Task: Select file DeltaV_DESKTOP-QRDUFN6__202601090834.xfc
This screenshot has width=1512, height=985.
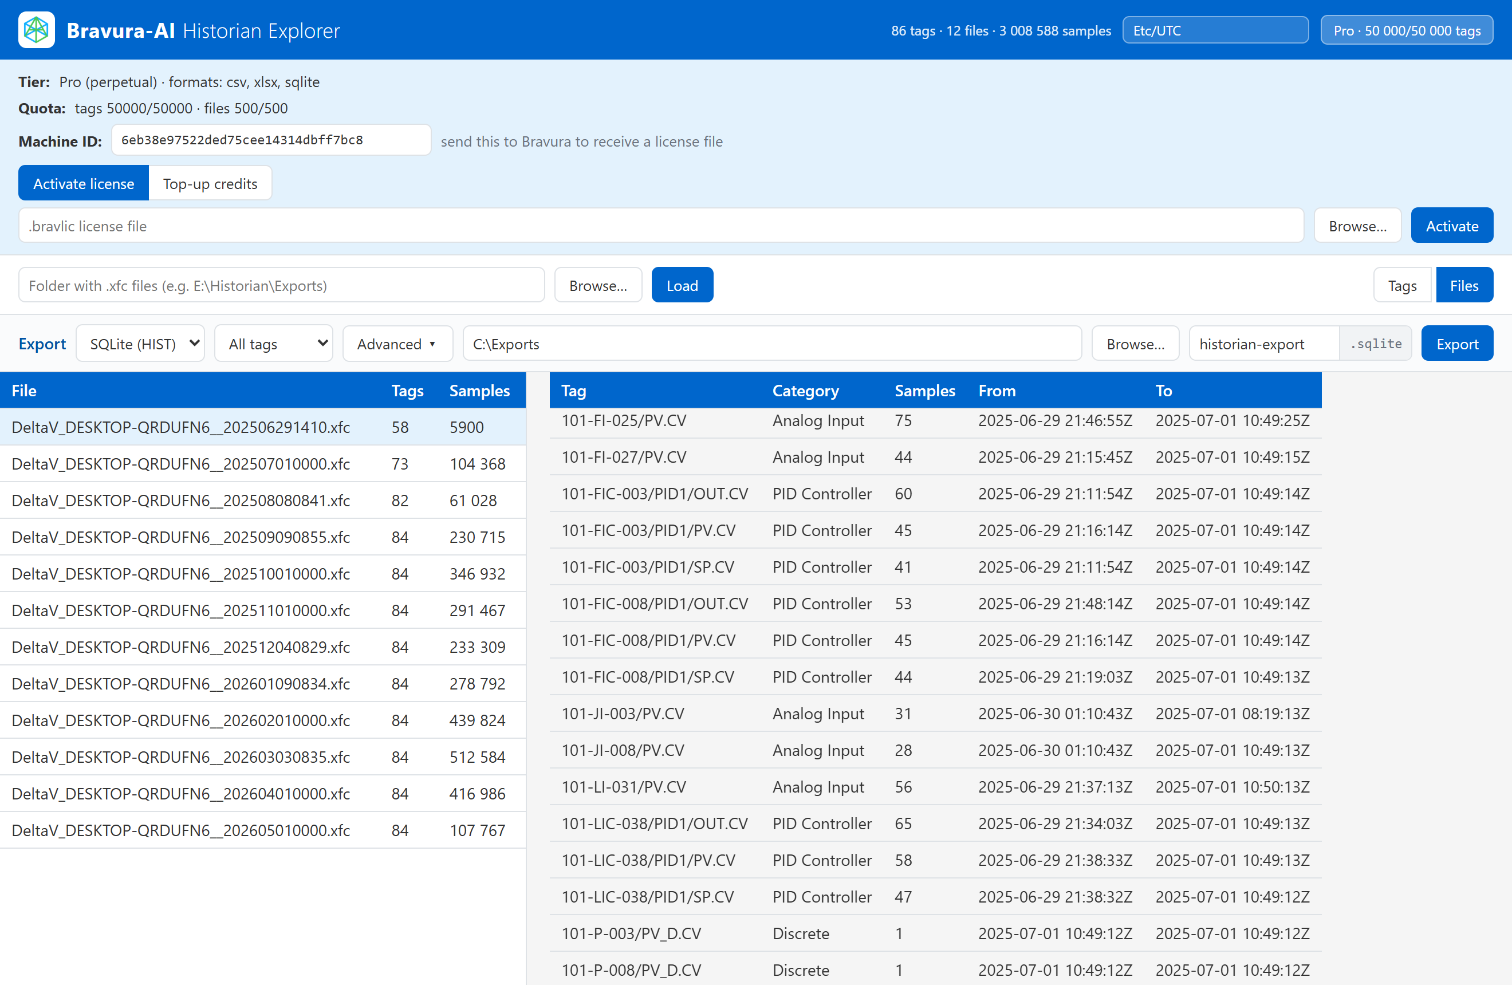Action: point(263,683)
